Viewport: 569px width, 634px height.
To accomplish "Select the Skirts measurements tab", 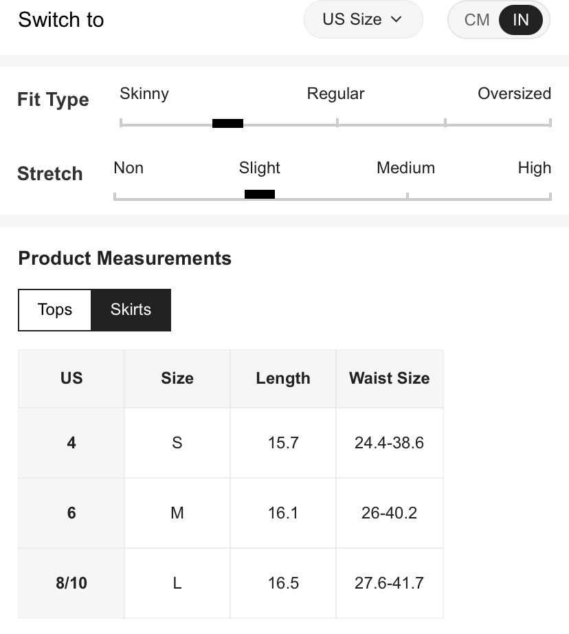I will [131, 309].
